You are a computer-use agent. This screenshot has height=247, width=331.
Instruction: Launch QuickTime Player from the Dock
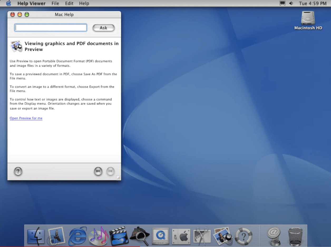tap(160, 236)
